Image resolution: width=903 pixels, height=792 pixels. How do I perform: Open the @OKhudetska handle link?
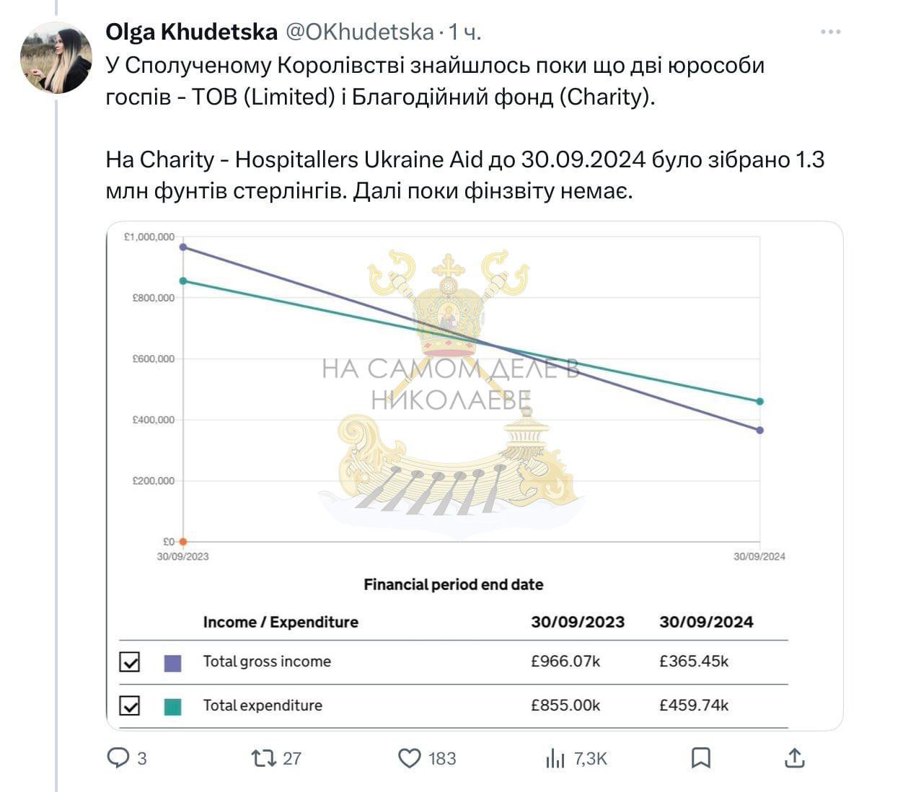pos(360,32)
